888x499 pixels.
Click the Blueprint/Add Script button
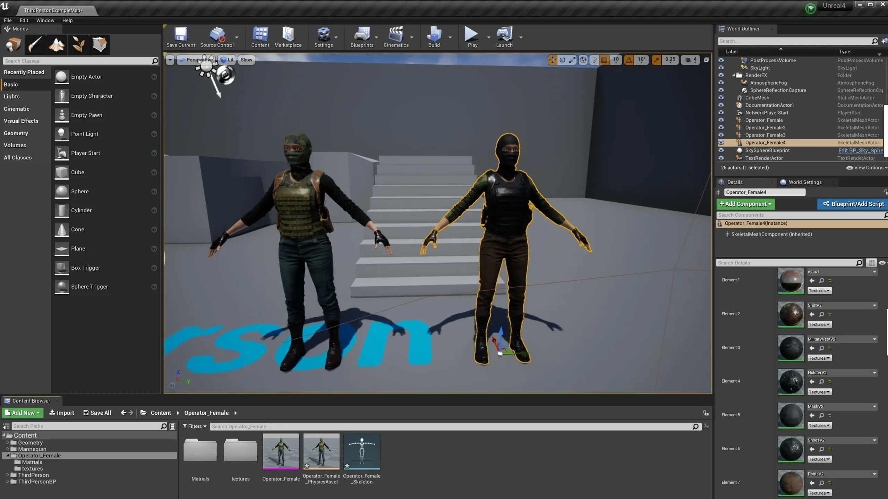coord(853,204)
